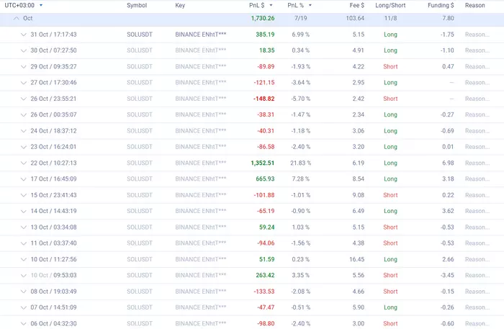This screenshot has height=329, width=504.
Task: Open the PnL % column sort dropdown
Action: (310, 5)
